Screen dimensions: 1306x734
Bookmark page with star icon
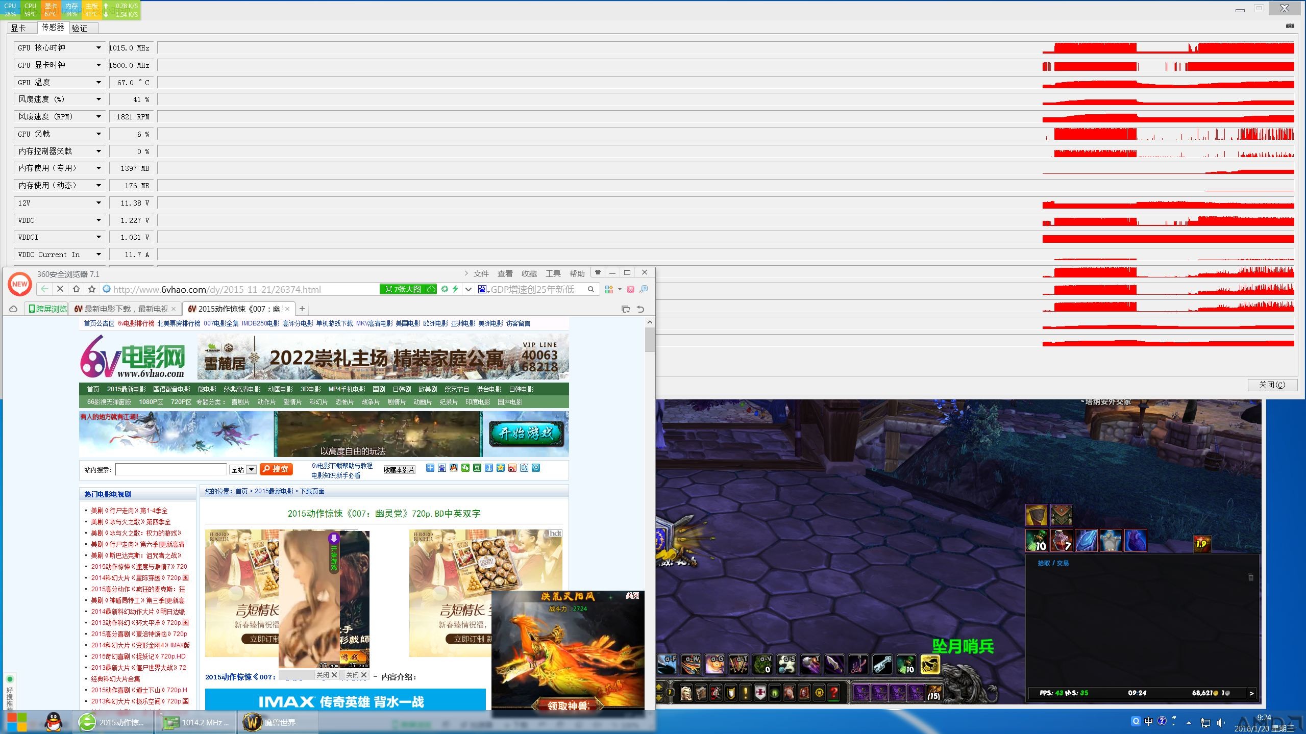click(x=92, y=289)
